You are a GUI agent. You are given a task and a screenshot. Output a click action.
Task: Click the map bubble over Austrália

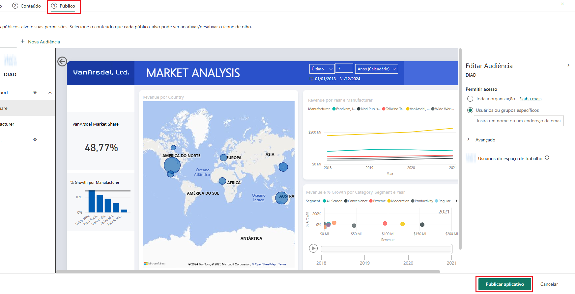coord(282,198)
